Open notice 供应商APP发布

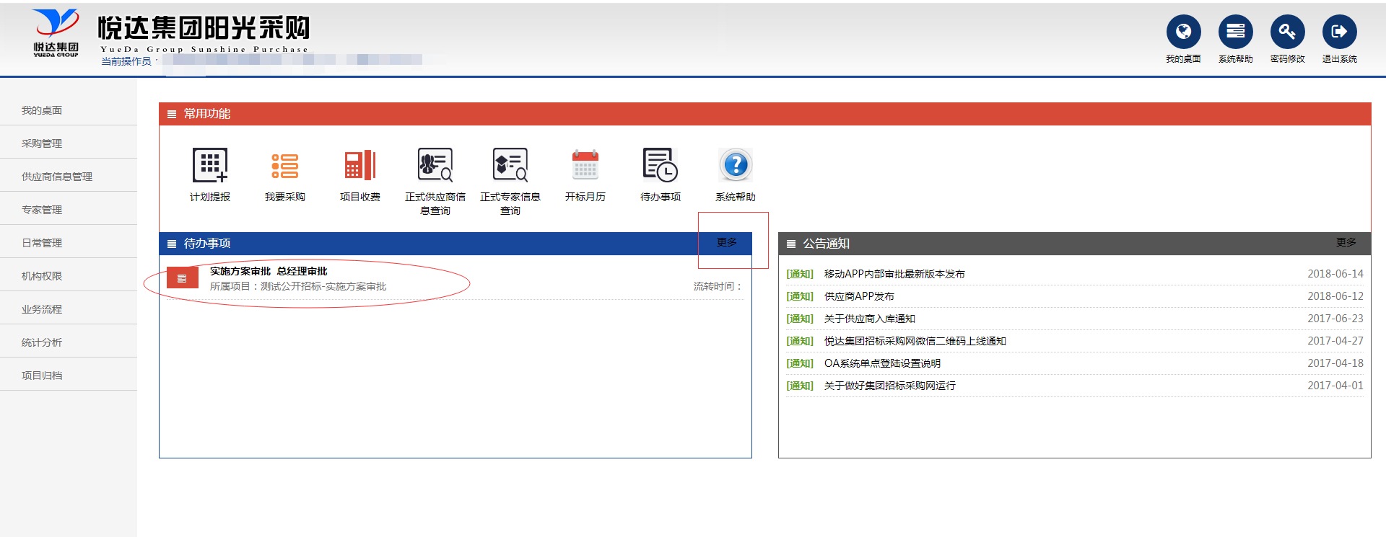(x=859, y=296)
